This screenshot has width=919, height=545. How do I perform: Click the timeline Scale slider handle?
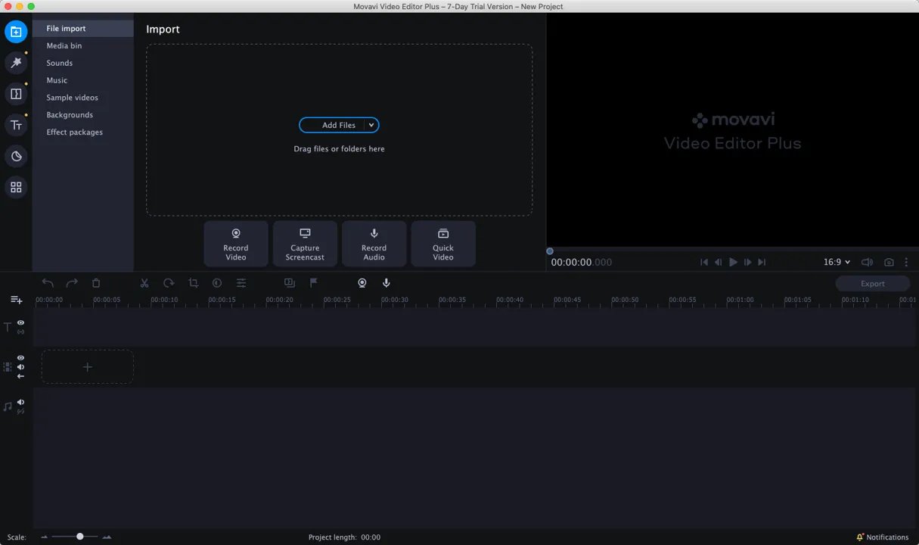click(80, 537)
